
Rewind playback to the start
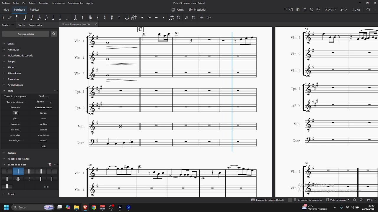click(291, 10)
